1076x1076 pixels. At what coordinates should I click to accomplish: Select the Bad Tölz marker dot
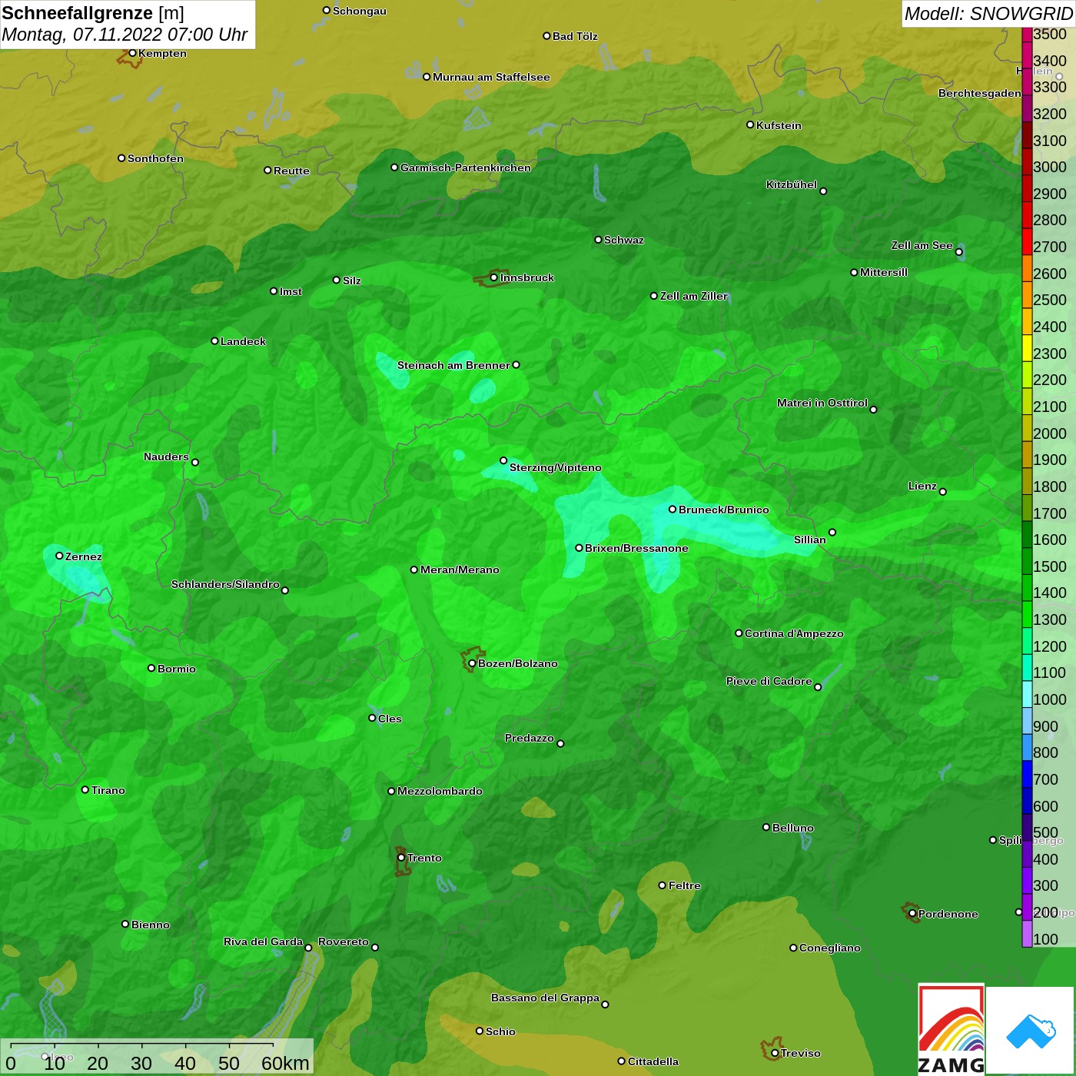click(546, 36)
